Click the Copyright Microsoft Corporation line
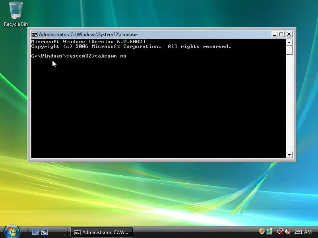The width and height of the screenshot is (318, 238). pyautogui.click(x=131, y=46)
